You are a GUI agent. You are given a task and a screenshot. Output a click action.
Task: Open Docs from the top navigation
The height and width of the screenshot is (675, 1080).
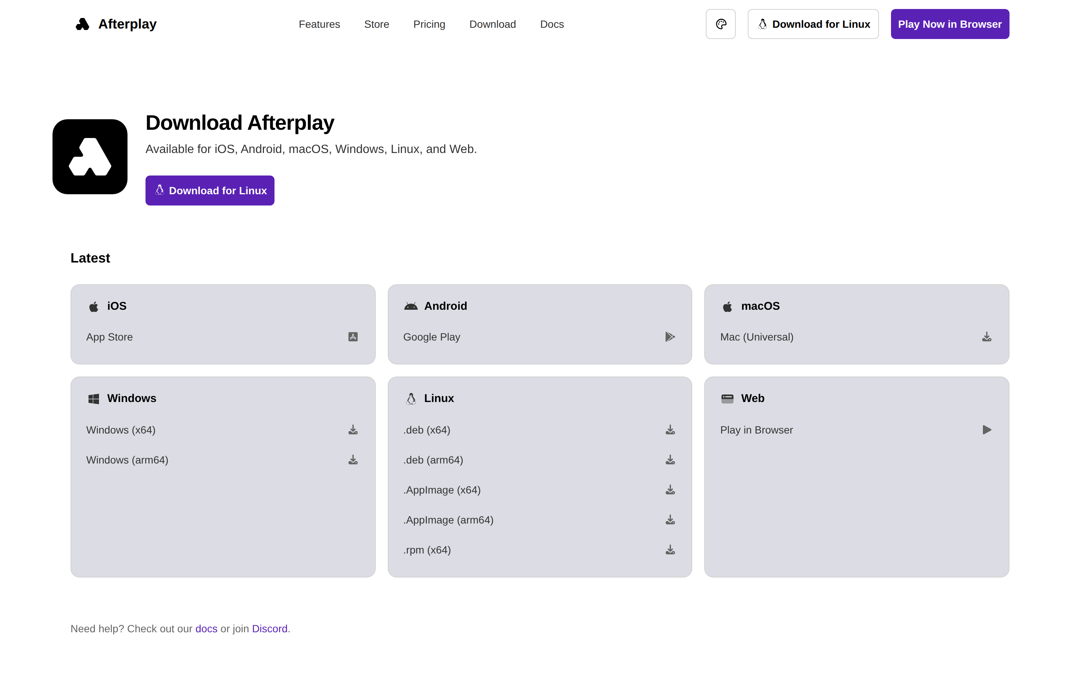552,24
